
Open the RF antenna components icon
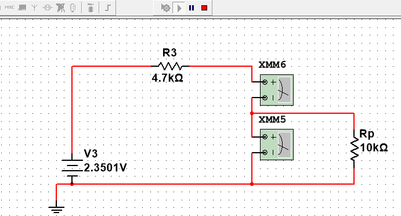[x=34, y=8]
